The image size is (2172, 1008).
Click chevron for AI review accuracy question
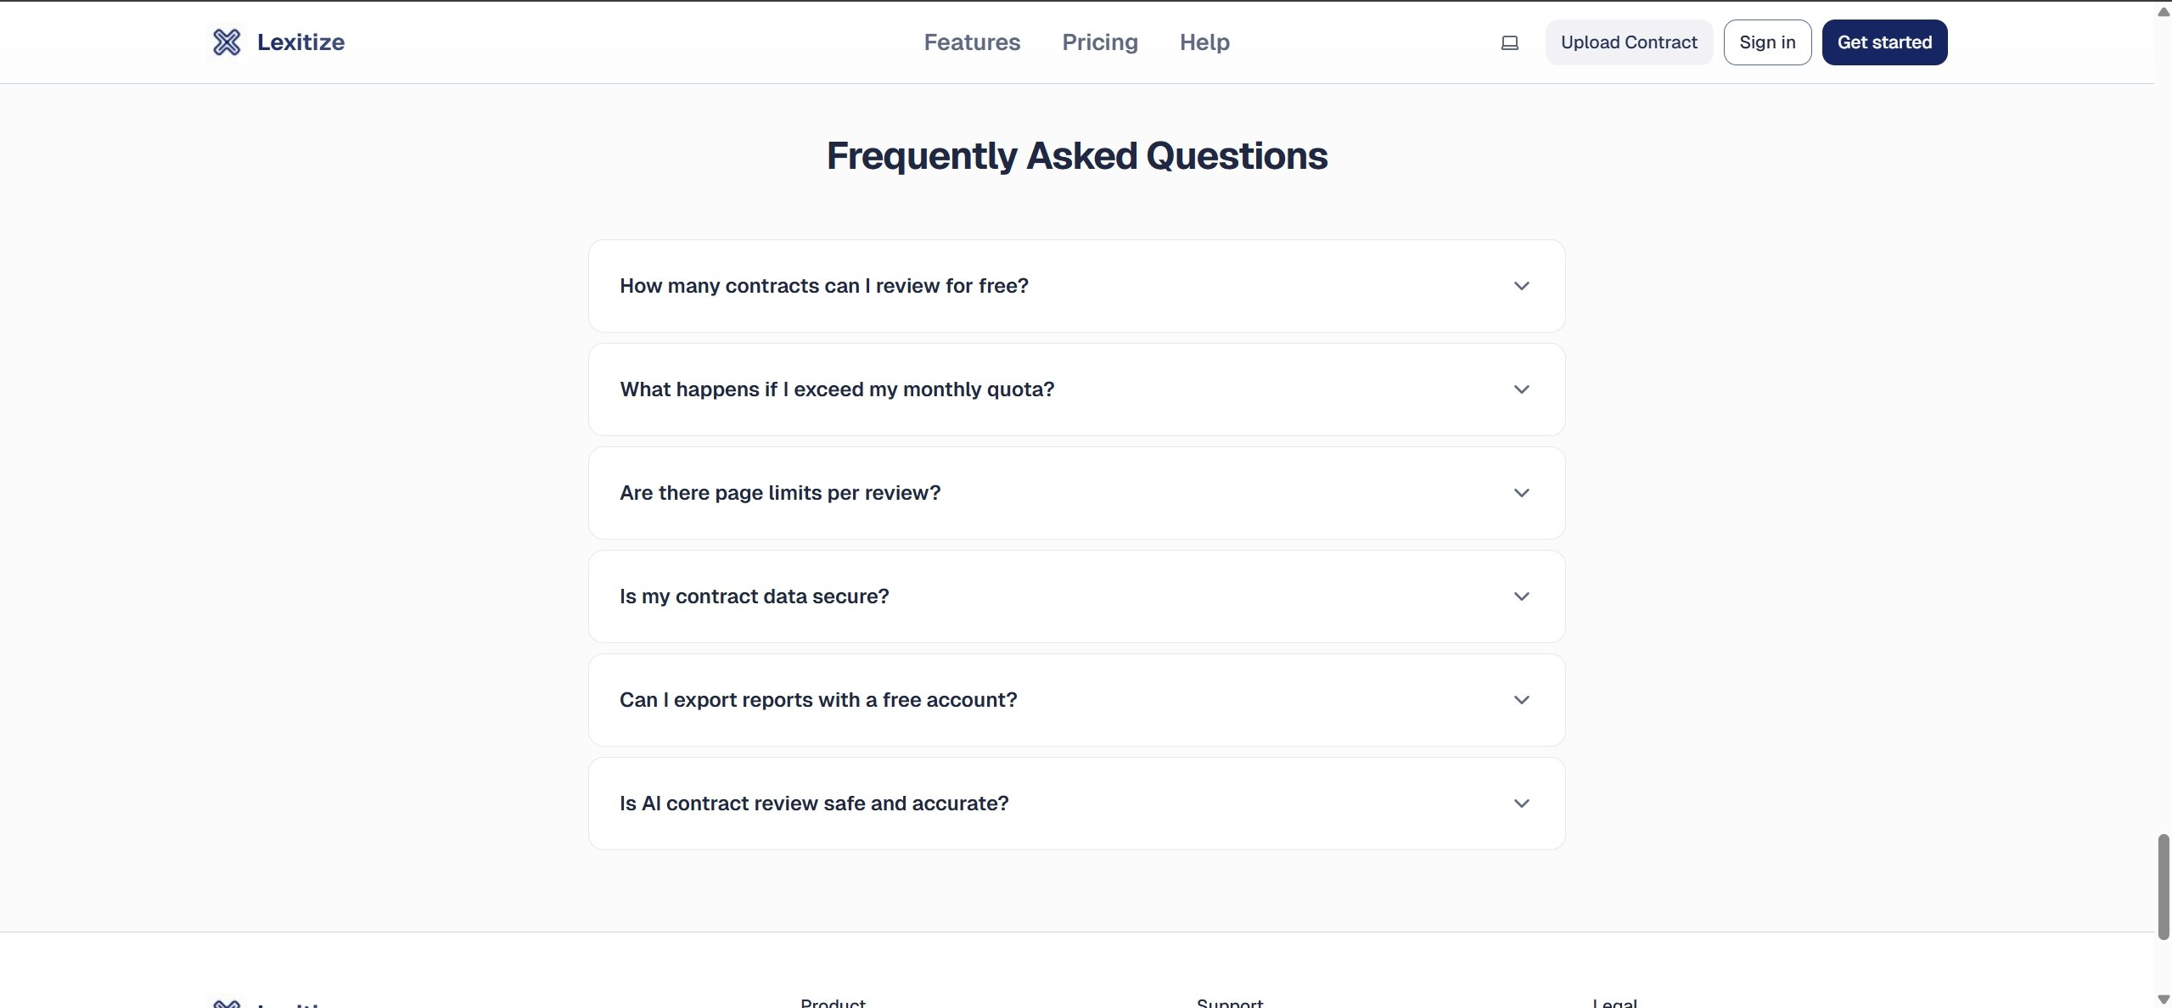click(x=1521, y=804)
